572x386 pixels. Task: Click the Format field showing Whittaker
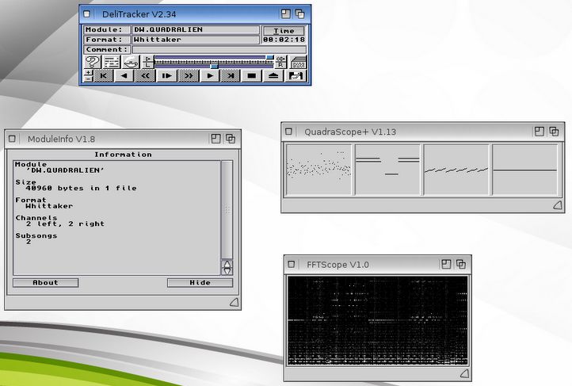pyautogui.click(x=195, y=40)
